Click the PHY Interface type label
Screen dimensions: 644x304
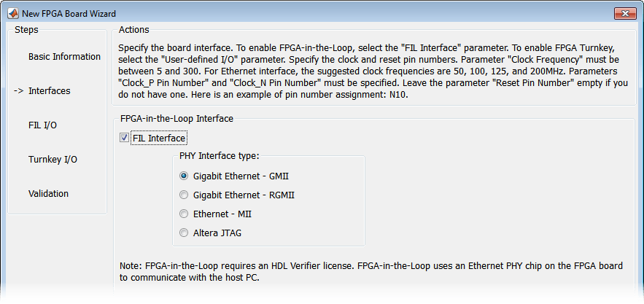pyautogui.click(x=220, y=156)
